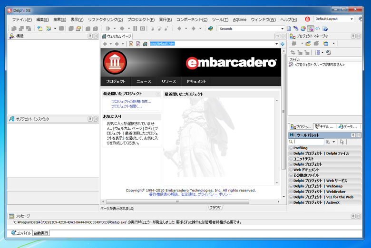Viewport: 371px width, 248px height.
Task: Expand the その他のファイル palette category
Action: [291, 175]
